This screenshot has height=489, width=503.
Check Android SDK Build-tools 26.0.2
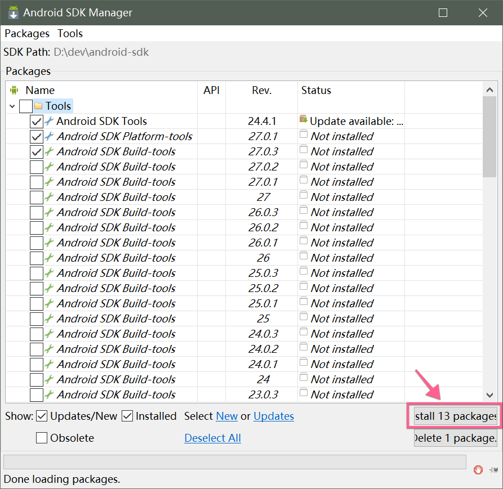click(37, 228)
